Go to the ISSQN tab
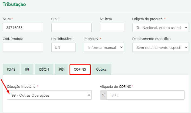 tap(44, 69)
